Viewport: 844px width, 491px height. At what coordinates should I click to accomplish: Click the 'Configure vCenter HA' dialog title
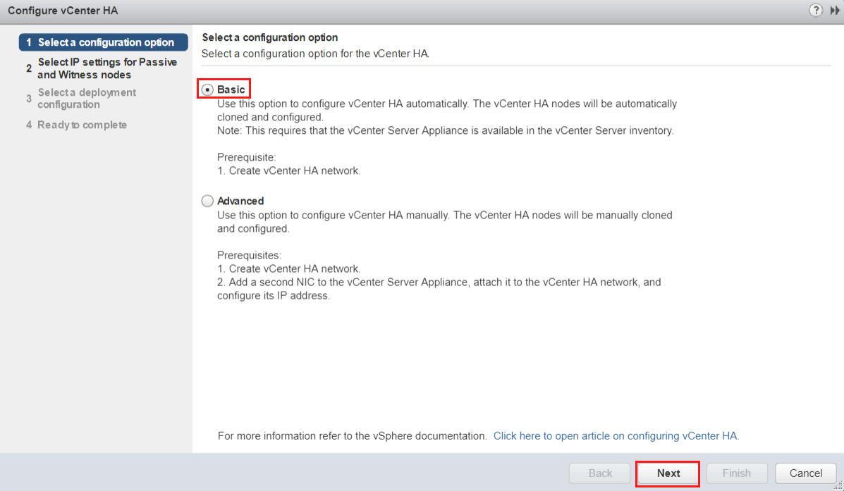point(63,11)
